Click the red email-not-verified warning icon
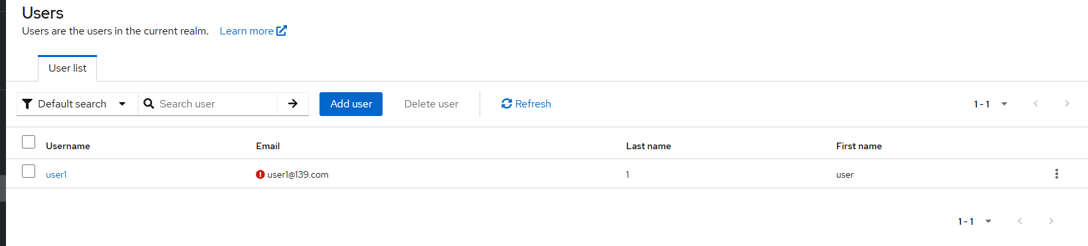 [x=260, y=174]
